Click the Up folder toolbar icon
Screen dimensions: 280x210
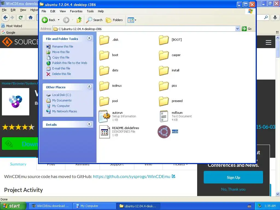tap(79, 20)
